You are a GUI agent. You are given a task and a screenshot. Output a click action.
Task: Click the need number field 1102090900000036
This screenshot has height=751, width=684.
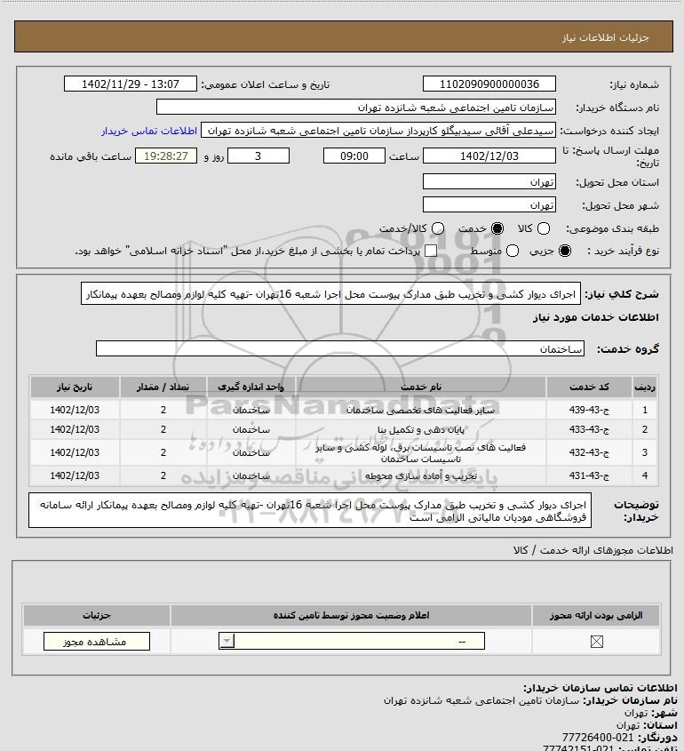pos(489,84)
